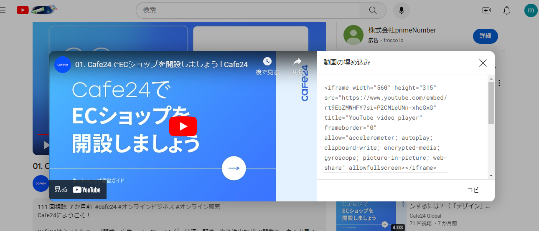Screen dimensions: 539x231
Task: Click the embed code scrollbar thumb
Action: point(491,103)
